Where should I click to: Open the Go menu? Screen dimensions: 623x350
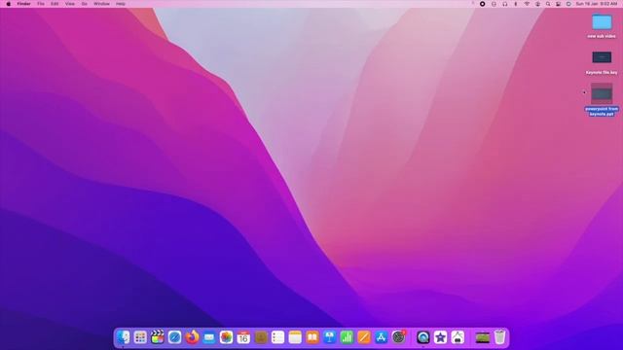point(85,4)
